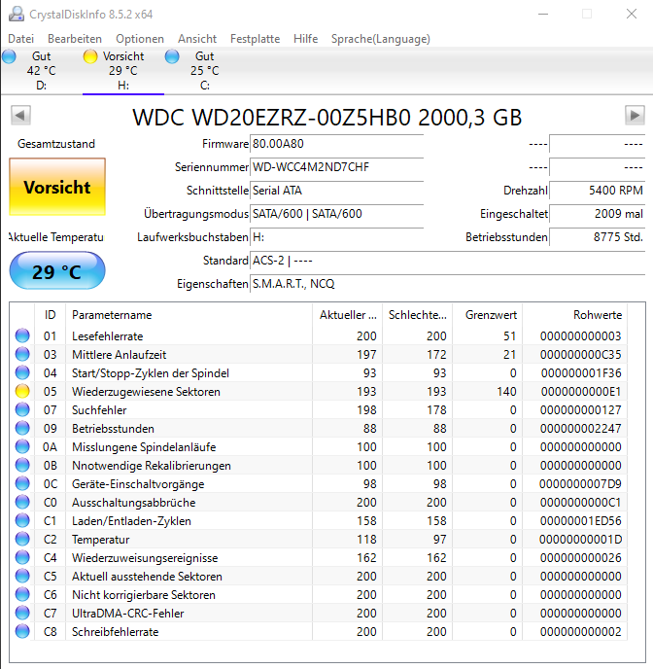Image resolution: width=653 pixels, height=669 pixels.
Task: Select drive H: tab with Vorsicht status
Action: (123, 71)
